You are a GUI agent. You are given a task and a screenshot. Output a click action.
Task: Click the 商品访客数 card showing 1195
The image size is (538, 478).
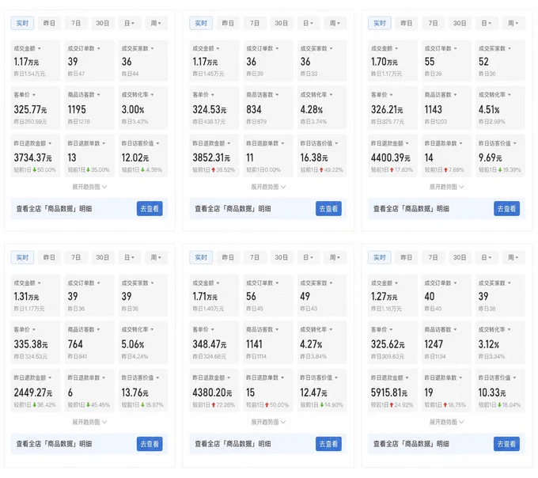point(89,108)
